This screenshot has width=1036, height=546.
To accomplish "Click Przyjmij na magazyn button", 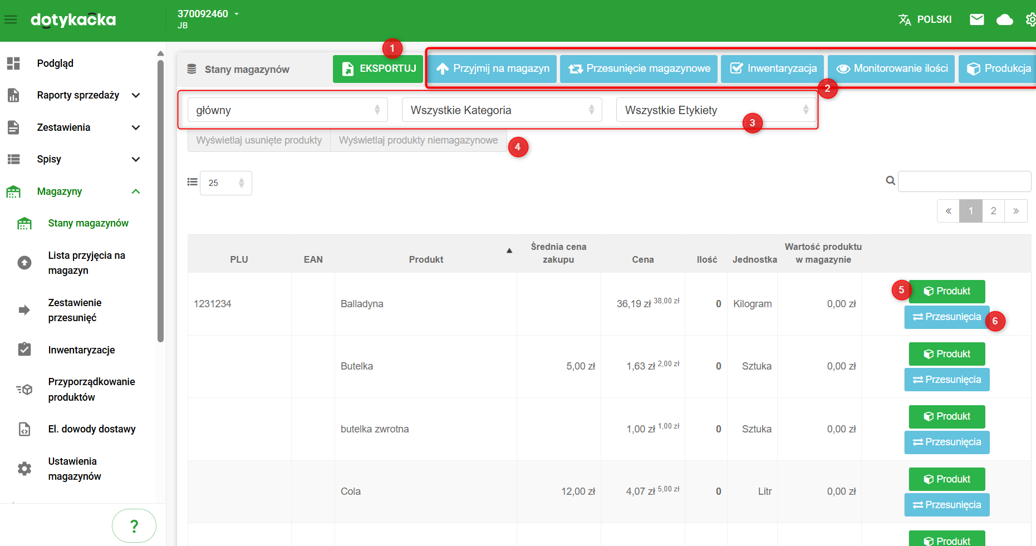I will (493, 69).
